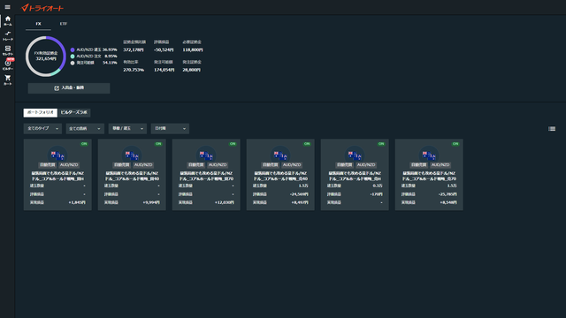Toggle the ON badge of first strategy card
Screen dimensions: 566x318
pyautogui.click(x=84, y=144)
